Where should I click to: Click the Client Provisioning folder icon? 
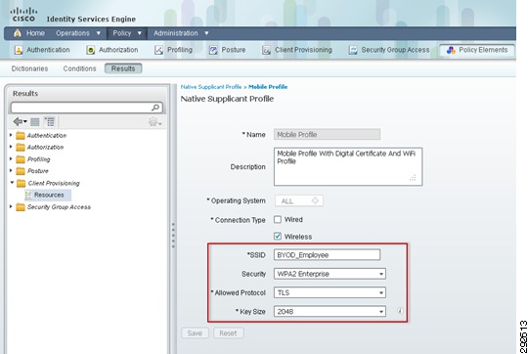(22, 183)
